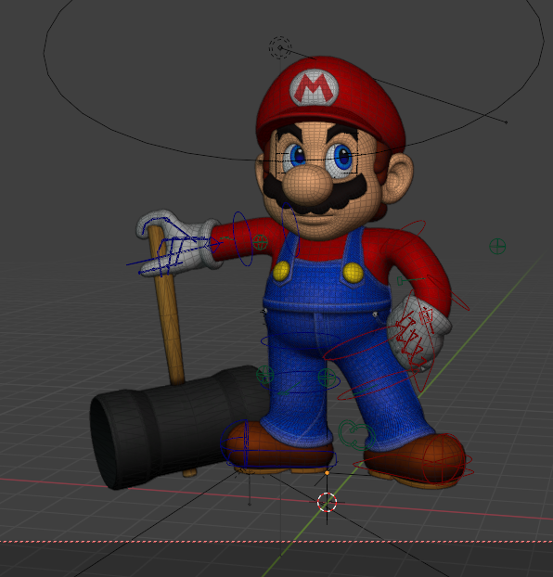The image size is (553, 577).
Task: Select the green crosshair knee controller on the blue-rigged leg
Action: point(264,375)
